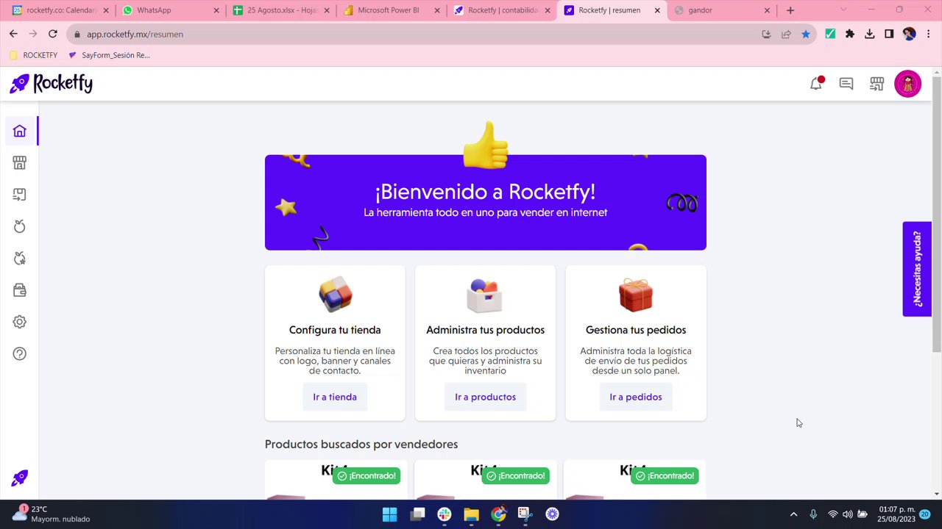The width and height of the screenshot is (942, 529).
Task: Open the browser downloads icon
Action: point(870,34)
